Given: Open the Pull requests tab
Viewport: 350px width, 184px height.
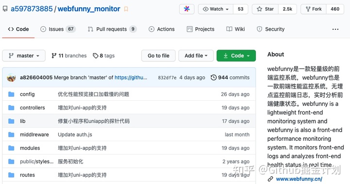Looking at the screenshot, I should [x=112, y=29].
